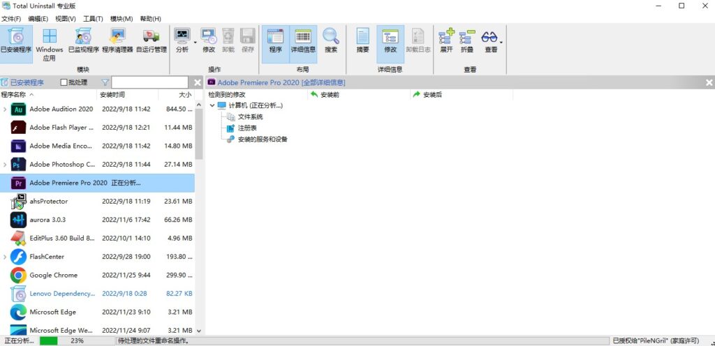Viewport: 715px width, 346px height.
Task: Select Adobe Media Encoder icon
Action: coord(18,146)
